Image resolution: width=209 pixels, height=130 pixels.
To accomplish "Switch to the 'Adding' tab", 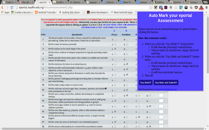I will tap(160, 2).
